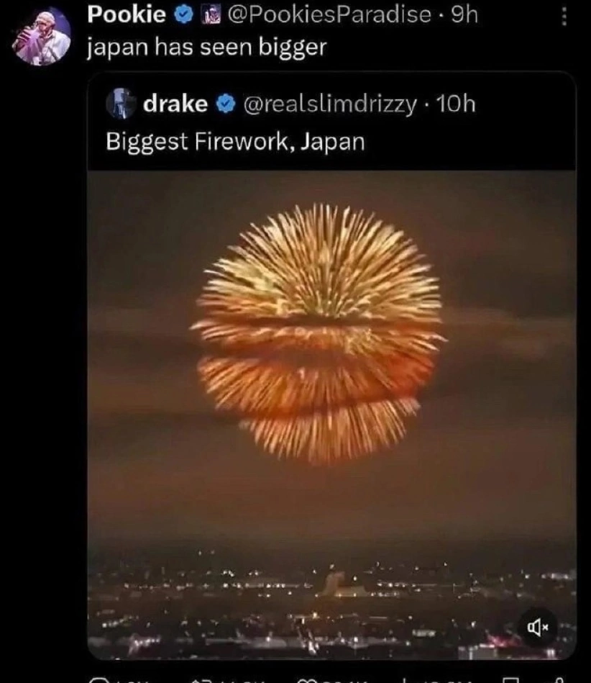Image resolution: width=591 pixels, height=683 pixels.
Task: Click the 9h timestamp on Pookie's post
Action: click(x=464, y=14)
